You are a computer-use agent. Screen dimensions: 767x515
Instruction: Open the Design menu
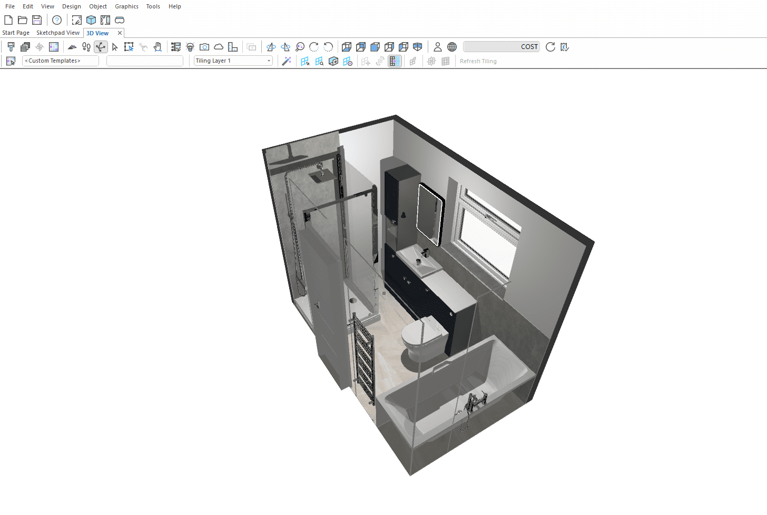click(72, 6)
